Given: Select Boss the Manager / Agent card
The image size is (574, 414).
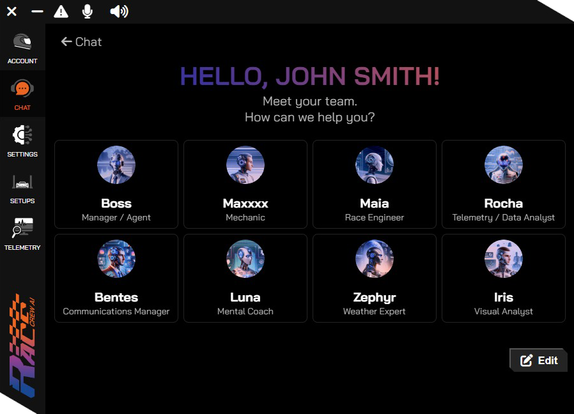Looking at the screenshot, I should point(116,185).
